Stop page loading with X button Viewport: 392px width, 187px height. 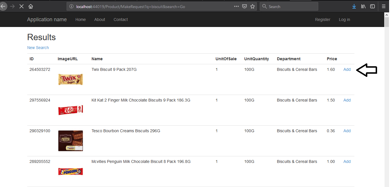21,6
